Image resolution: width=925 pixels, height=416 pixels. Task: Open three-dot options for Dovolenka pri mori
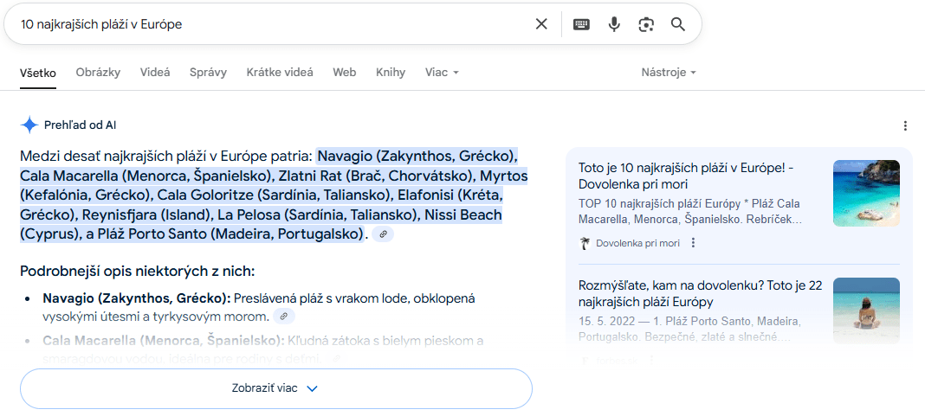(x=693, y=243)
